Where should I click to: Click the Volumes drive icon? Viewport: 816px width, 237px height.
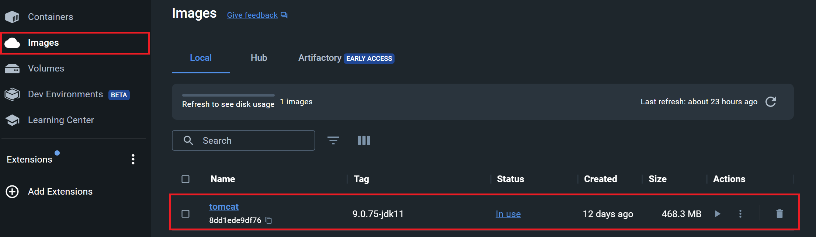point(12,69)
